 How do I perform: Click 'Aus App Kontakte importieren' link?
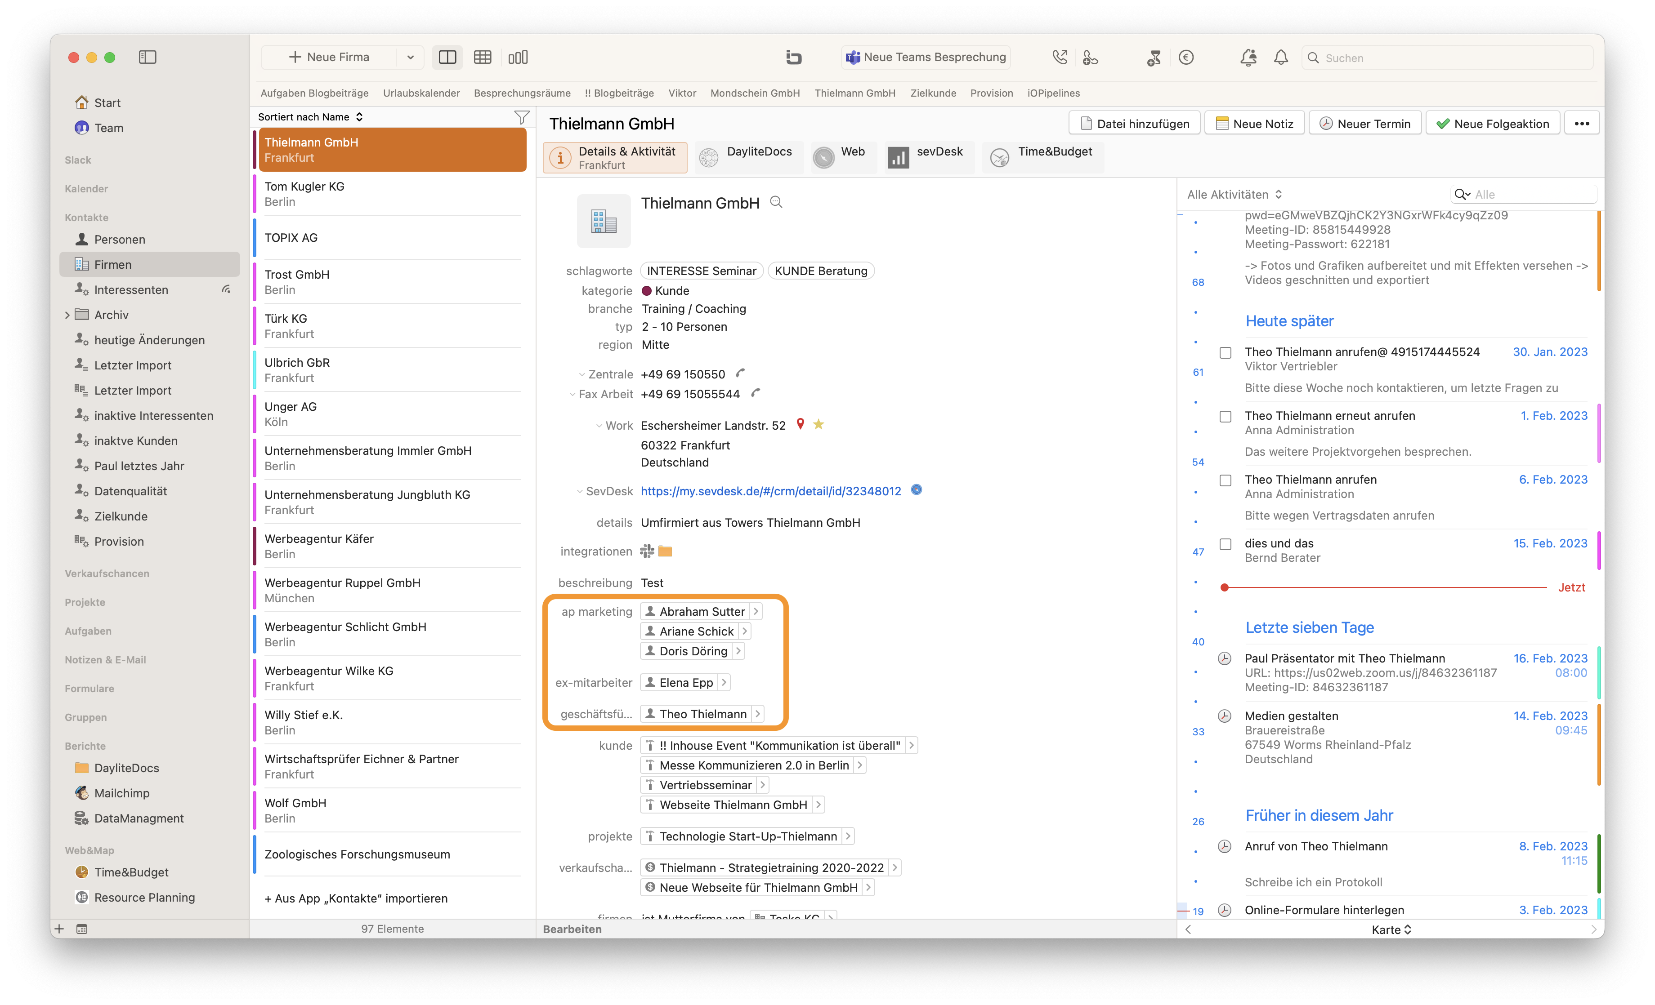tap(355, 898)
